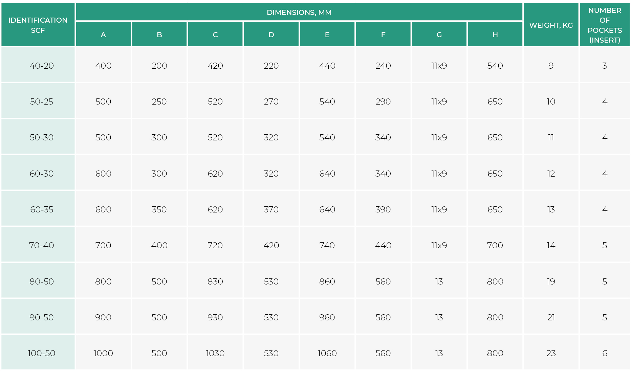Click the NUMBER OF POCKETS (INSERT) header
This screenshot has height=386, width=631.
605,25
